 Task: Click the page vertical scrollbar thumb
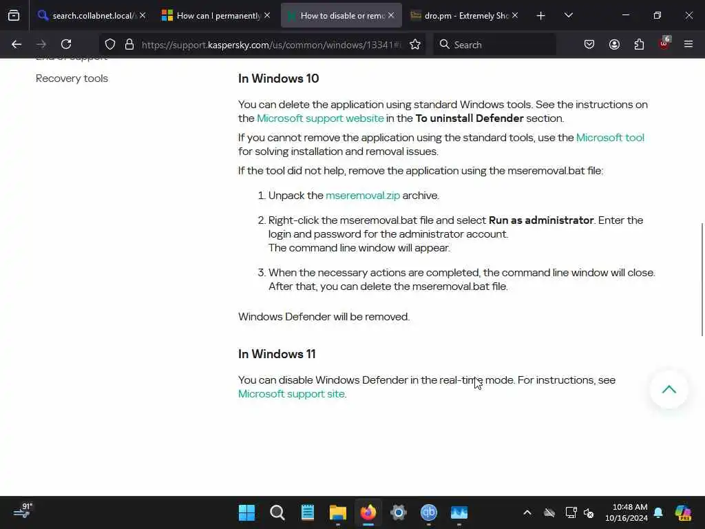pyautogui.click(x=702, y=279)
